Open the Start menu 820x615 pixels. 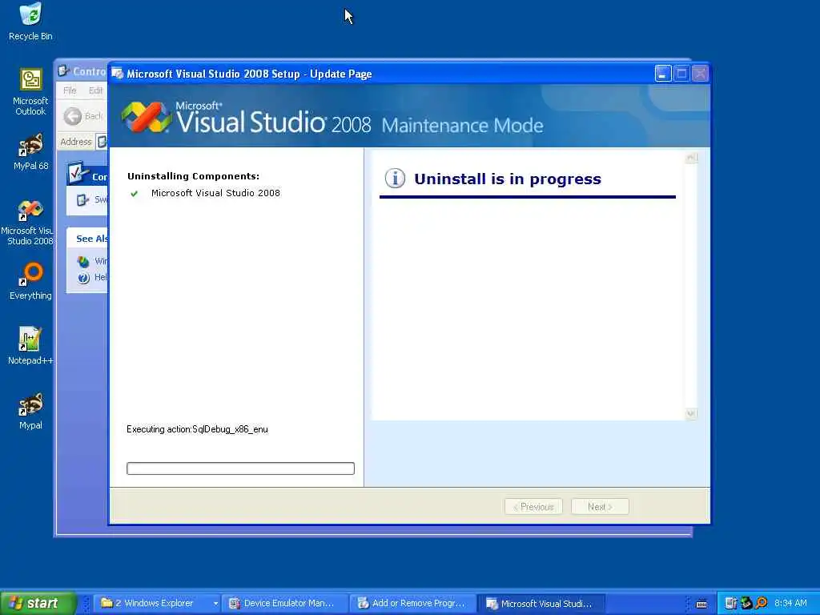[38, 604]
